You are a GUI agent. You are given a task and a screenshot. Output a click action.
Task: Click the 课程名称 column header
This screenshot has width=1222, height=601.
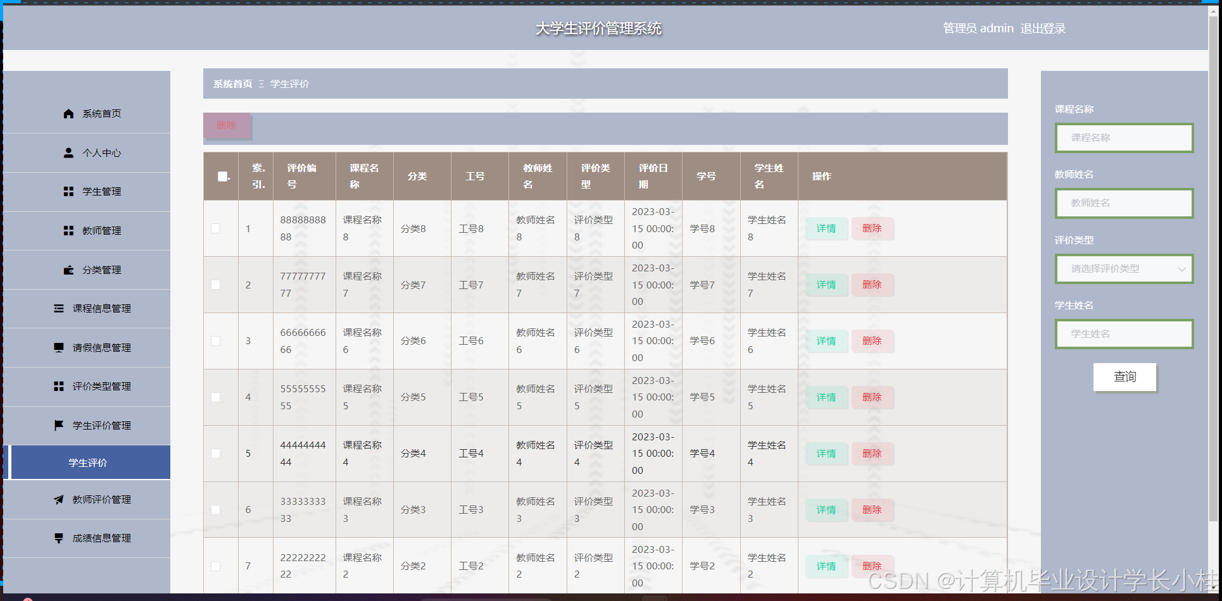[364, 177]
